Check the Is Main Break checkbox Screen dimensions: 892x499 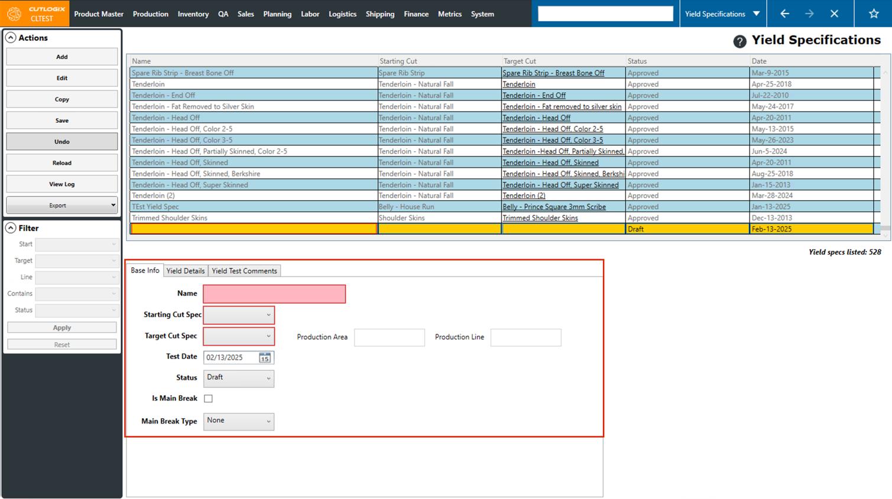tap(208, 399)
